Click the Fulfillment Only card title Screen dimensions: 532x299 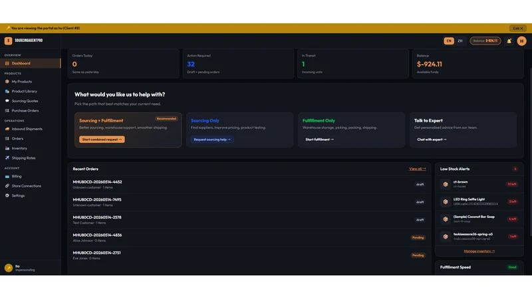[319, 121]
